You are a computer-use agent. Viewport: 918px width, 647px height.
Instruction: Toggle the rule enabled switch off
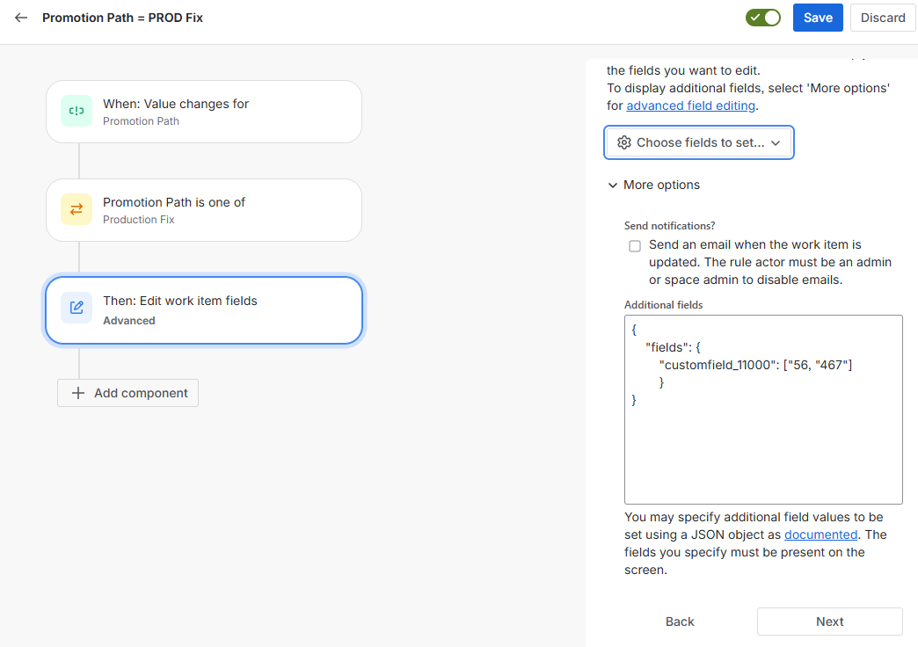pyautogui.click(x=762, y=18)
